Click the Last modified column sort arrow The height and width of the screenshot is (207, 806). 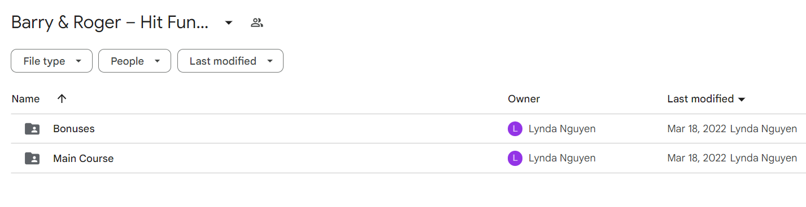coord(742,100)
